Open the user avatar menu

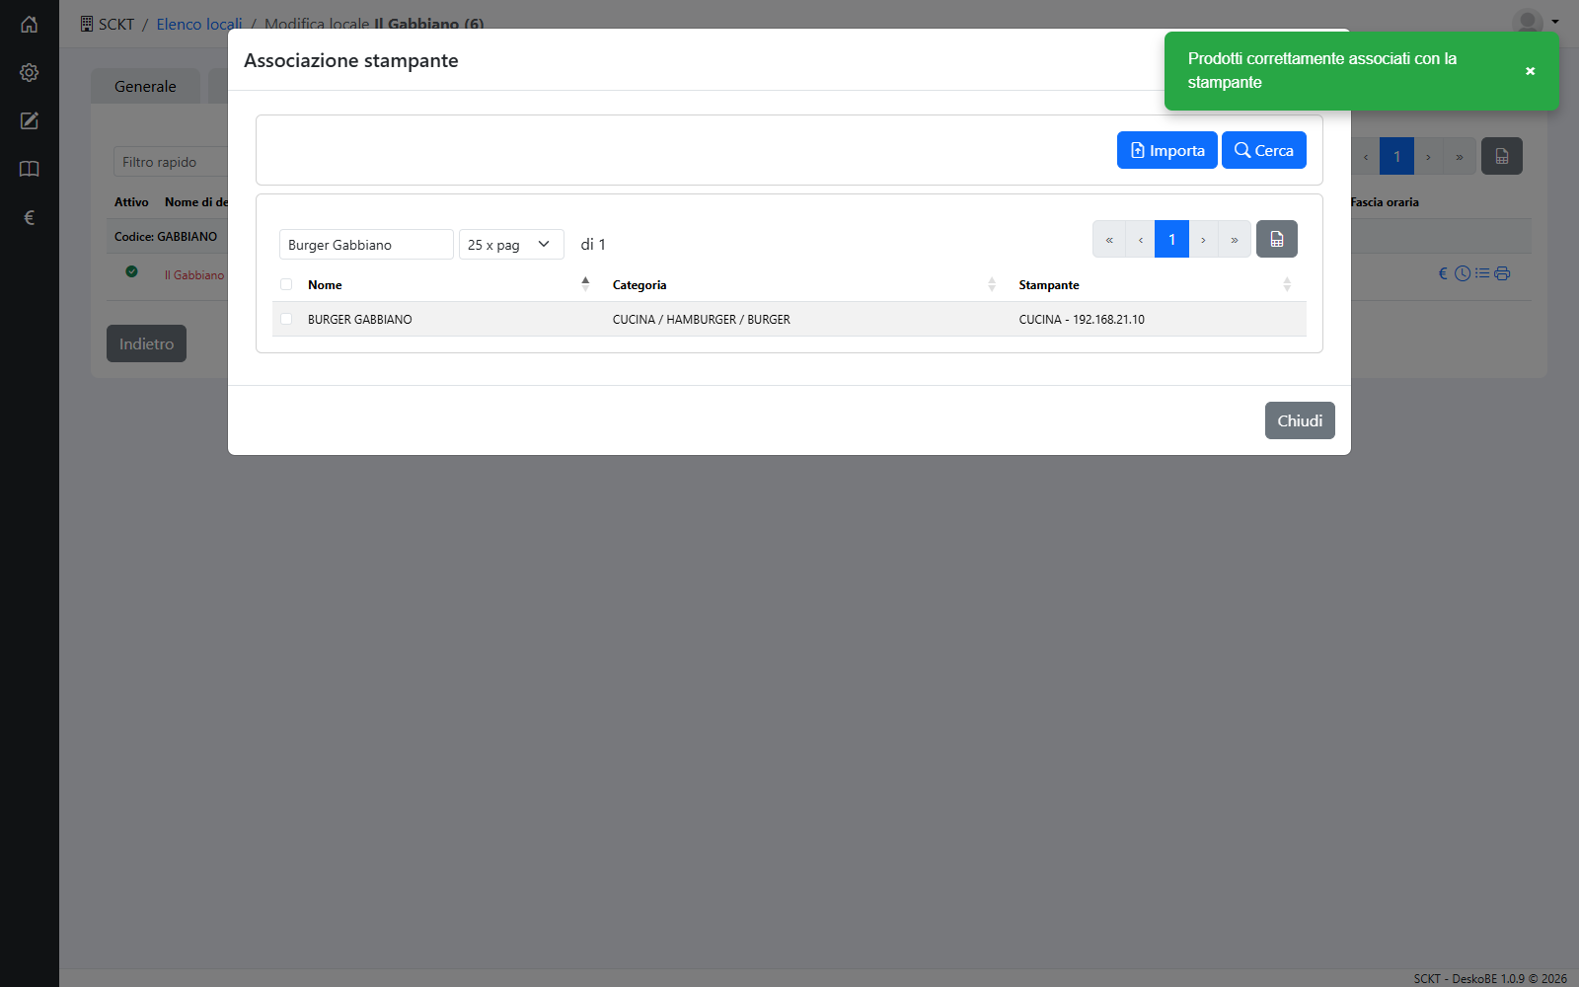coord(1536,22)
